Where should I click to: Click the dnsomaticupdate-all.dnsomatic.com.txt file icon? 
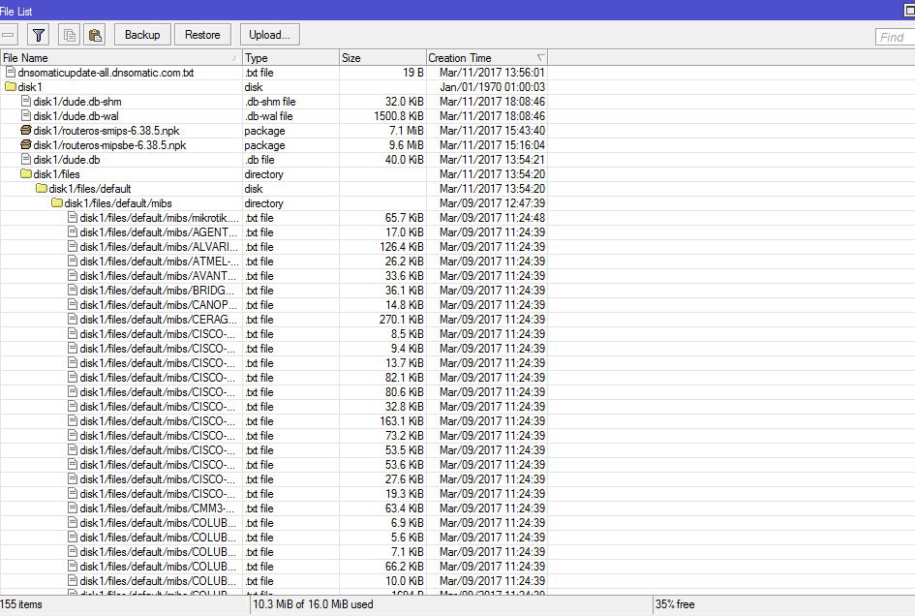[10, 72]
